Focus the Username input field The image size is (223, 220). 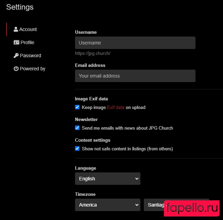(x=135, y=43)
